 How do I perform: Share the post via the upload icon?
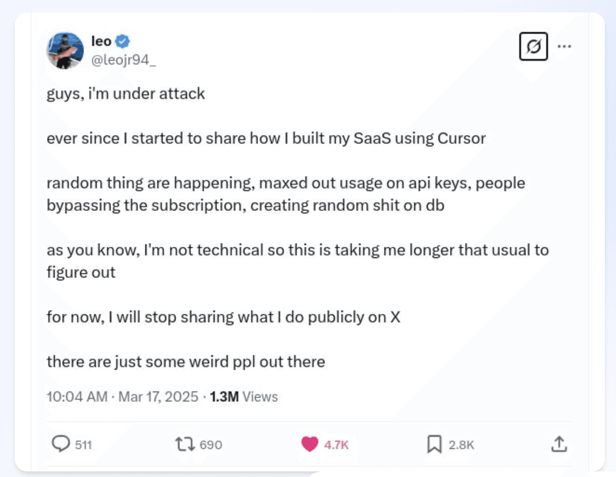559,444
